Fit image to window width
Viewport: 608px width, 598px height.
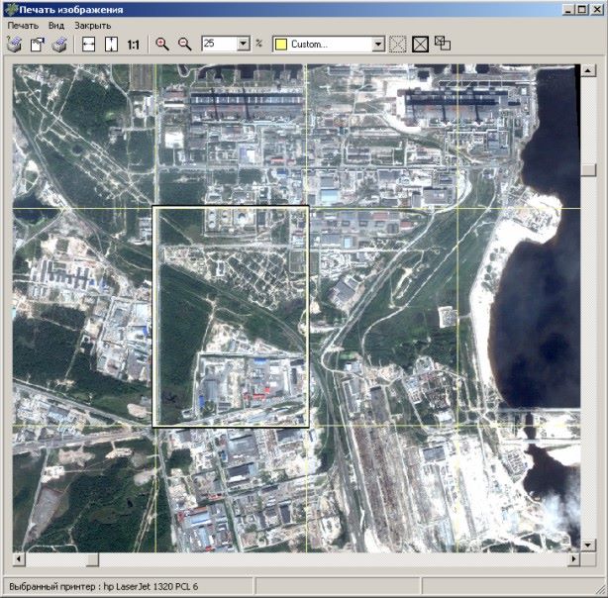click(89, 45)
